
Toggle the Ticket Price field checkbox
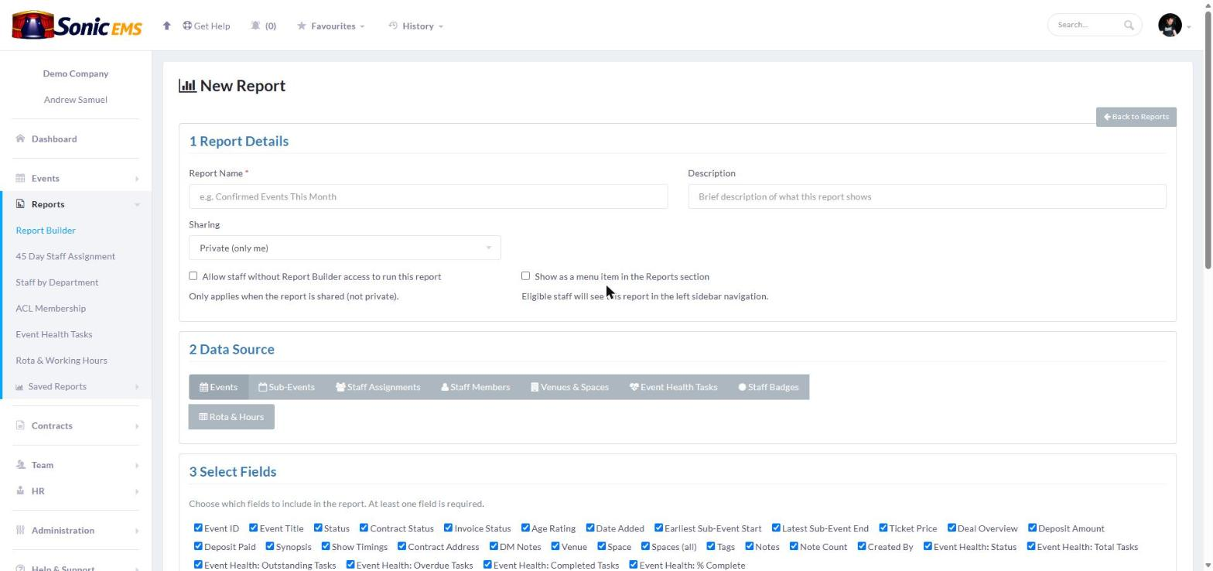point(883,528)
